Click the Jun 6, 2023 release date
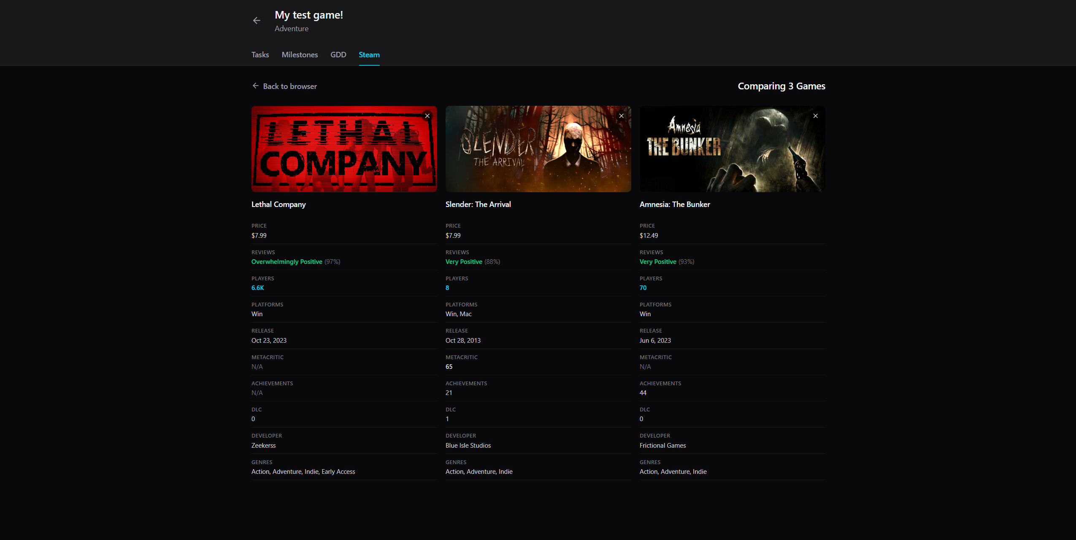Viewport: 1076px width, 540px height. 655,341
